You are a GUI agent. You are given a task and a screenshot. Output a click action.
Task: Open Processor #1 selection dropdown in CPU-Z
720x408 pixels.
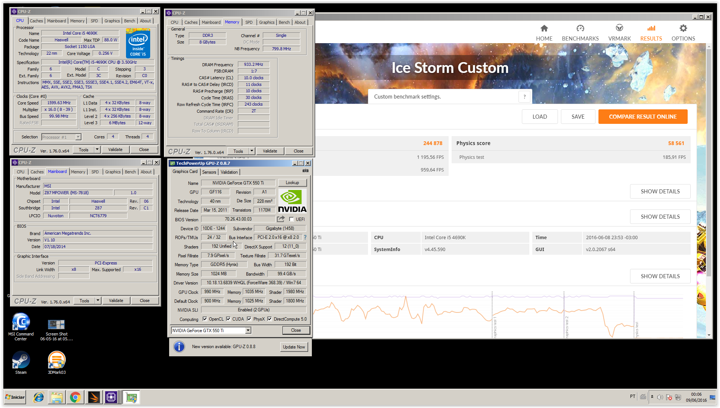[78, 137]
